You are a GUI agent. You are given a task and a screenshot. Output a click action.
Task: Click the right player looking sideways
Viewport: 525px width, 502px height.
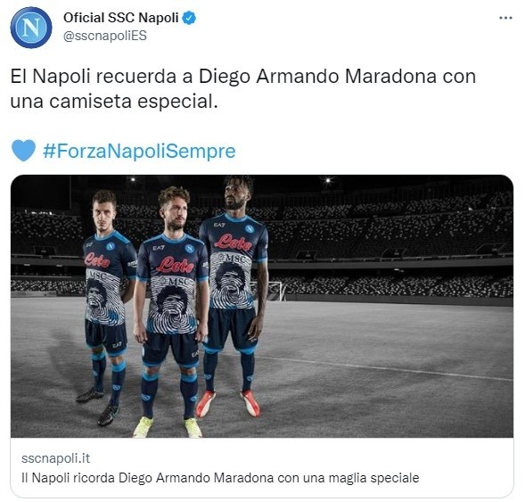(x=234, y=295)
